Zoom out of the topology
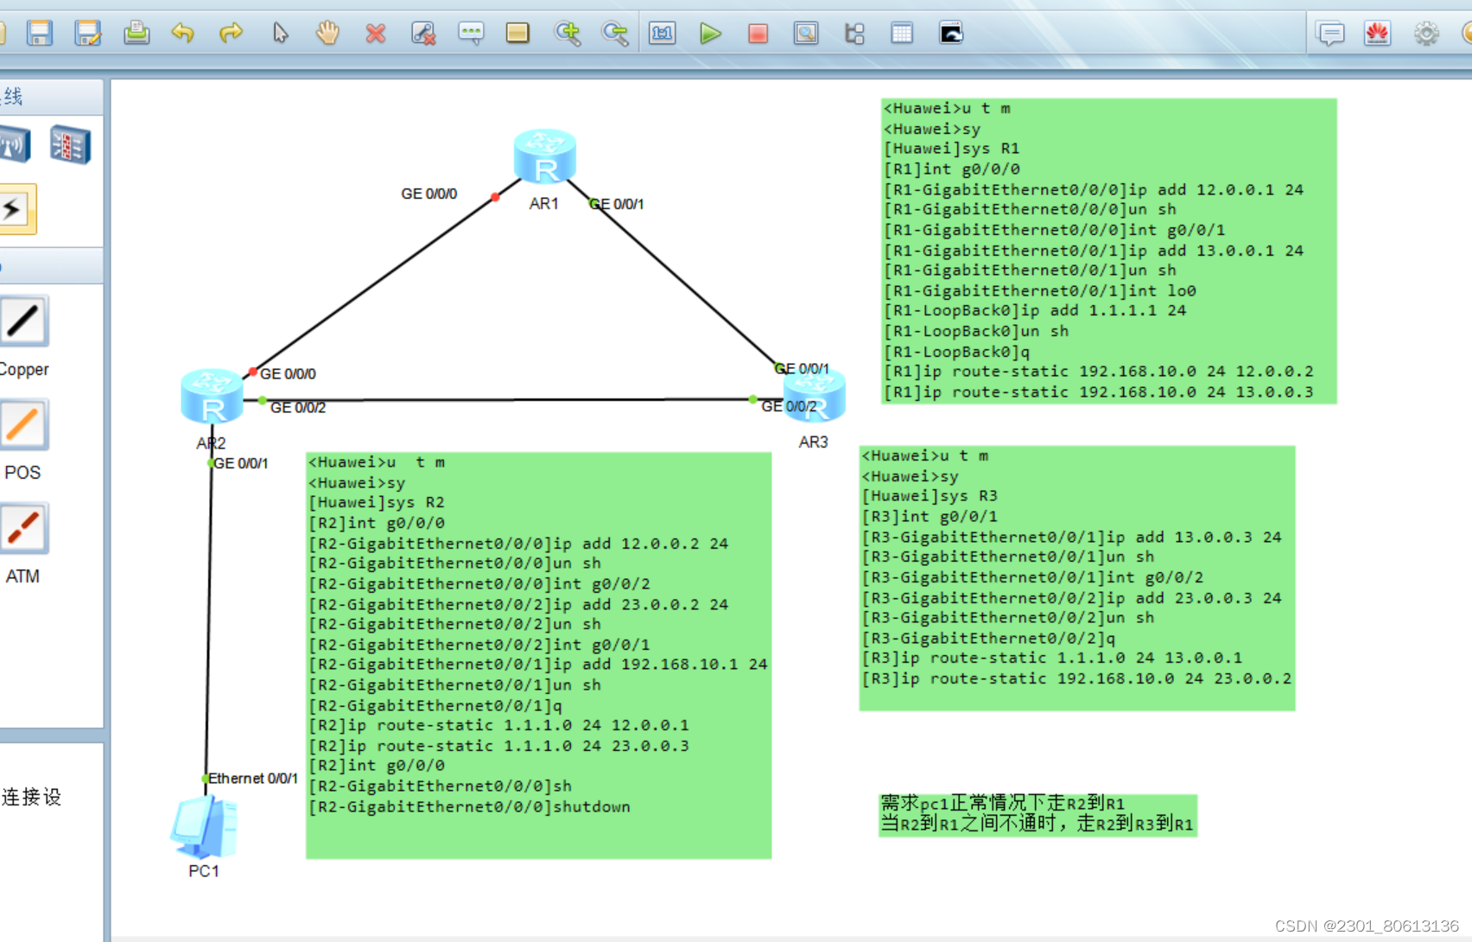Viewport: 1472px width, 942px height. coord(615,34)
